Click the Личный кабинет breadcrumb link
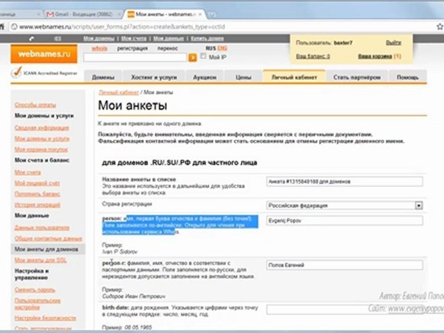 click(x=119, y=92)
